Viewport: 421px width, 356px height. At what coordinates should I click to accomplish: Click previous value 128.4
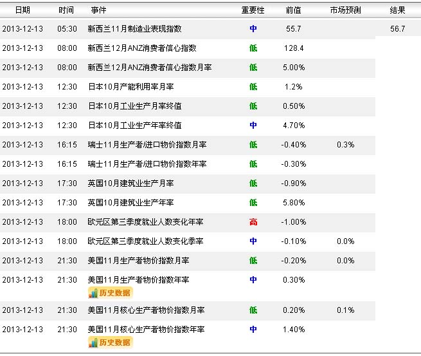[x=294, y=48]
